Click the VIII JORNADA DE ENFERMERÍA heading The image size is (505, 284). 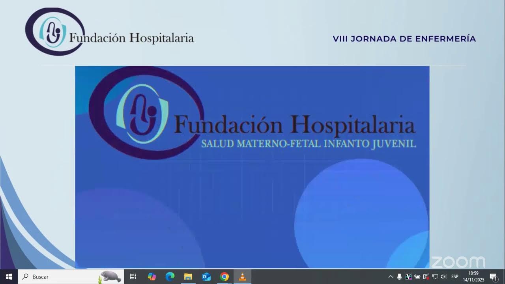pos(404,39)
